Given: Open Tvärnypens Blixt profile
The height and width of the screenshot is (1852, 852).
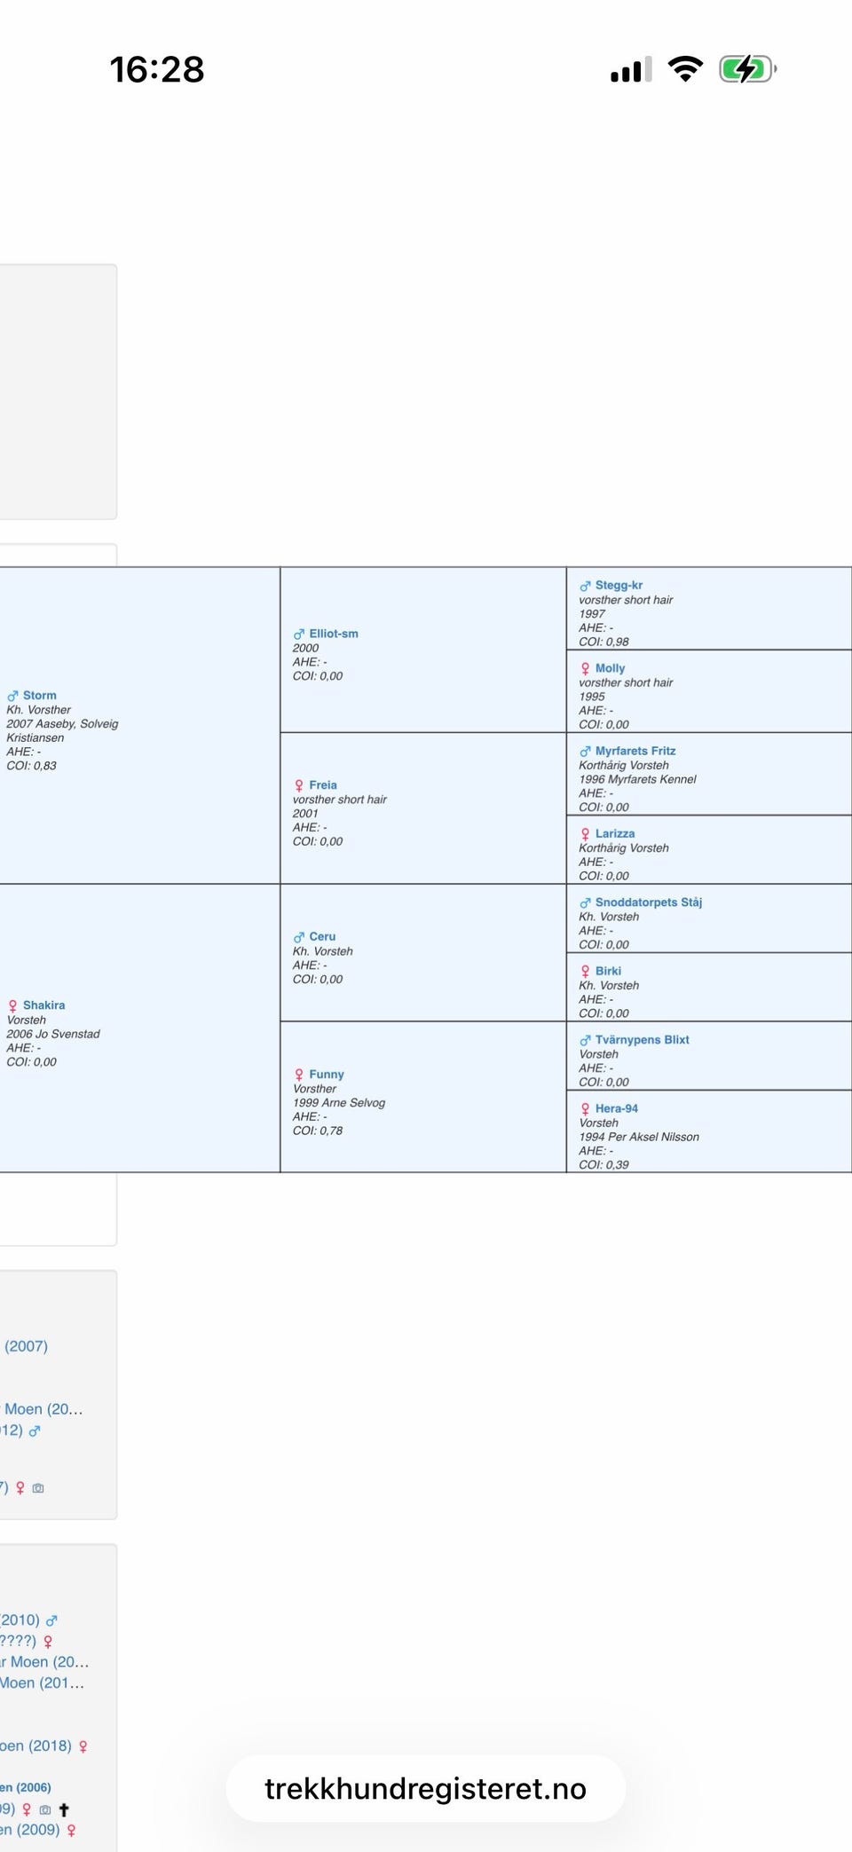Looking at the screenshot, I should pyautogui.click(x=642, y=1040).
